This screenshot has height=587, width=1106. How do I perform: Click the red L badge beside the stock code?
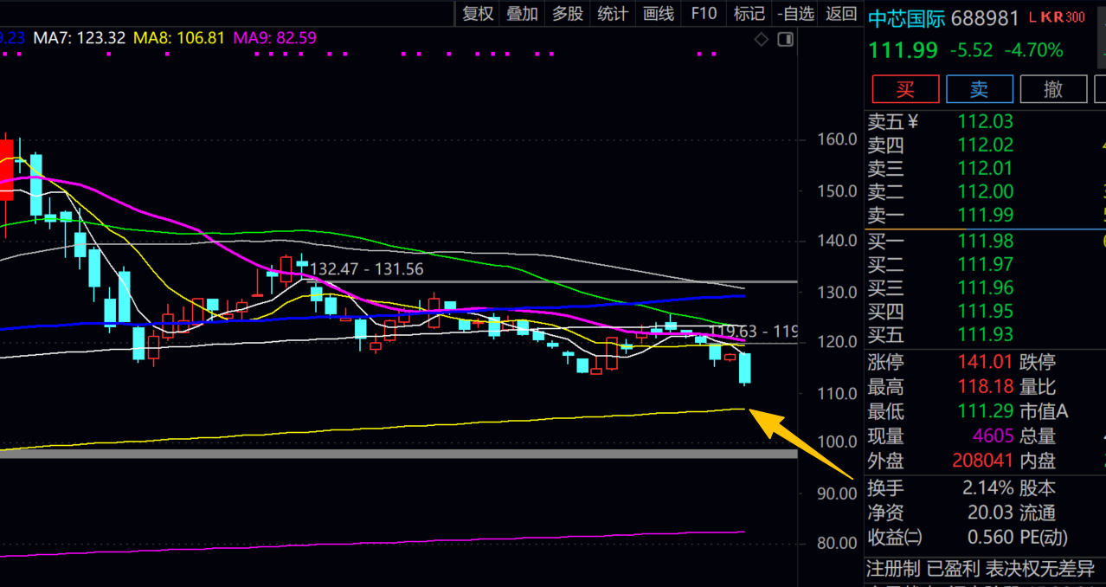(1033, 17)
